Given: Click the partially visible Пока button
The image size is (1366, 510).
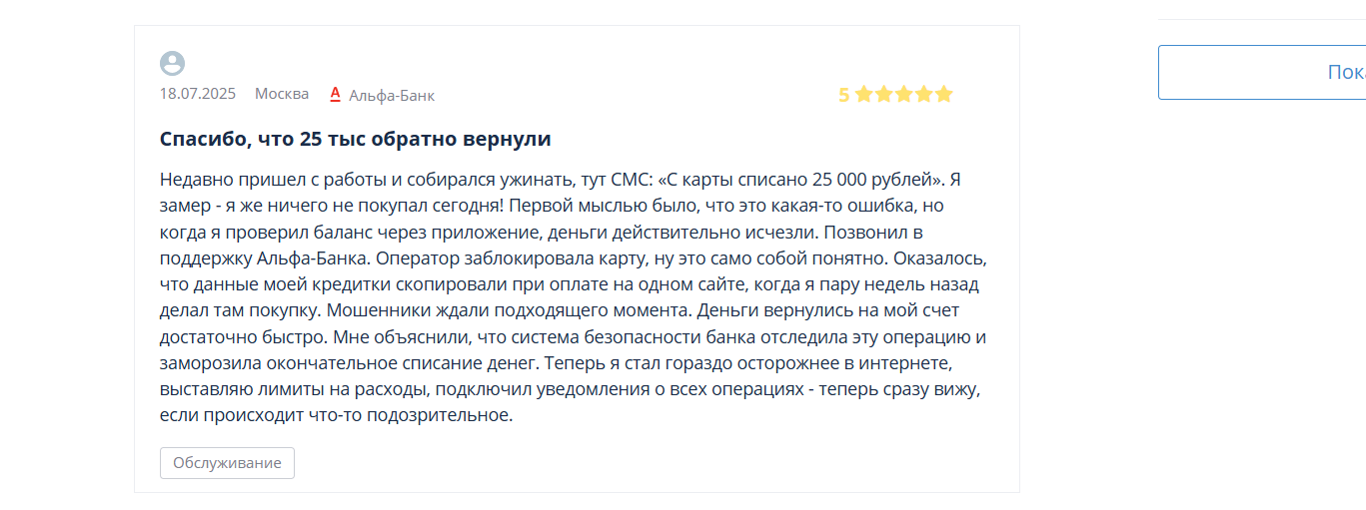Looking at the screenshot, I should tap(1262, 72).
